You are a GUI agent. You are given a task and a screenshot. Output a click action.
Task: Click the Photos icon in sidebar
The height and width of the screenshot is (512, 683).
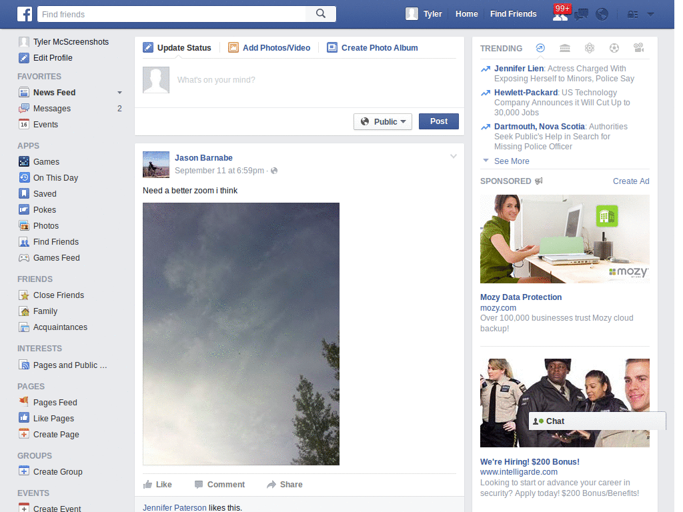click(x=24, y=225)
